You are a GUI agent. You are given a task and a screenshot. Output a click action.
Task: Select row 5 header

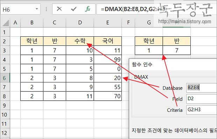pyautogui.click(x=5, y=69)
